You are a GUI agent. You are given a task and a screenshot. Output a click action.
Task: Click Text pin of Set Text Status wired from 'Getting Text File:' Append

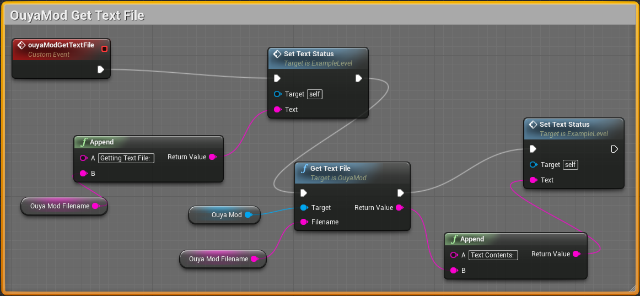coord(277,110)
